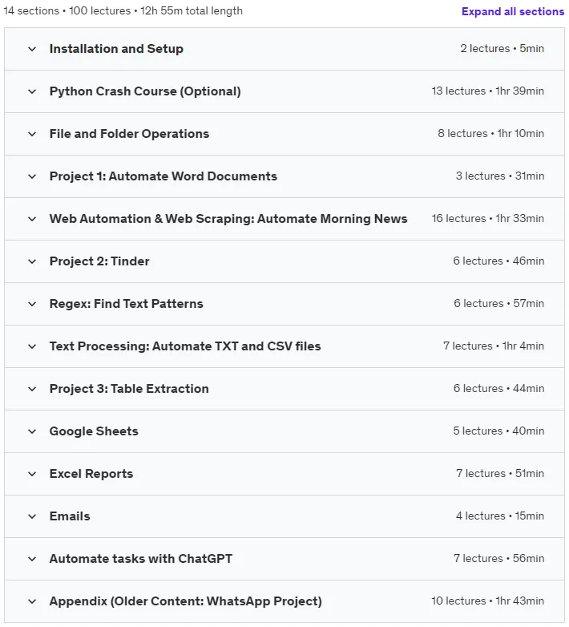Click the chevron next to Project 2: Tinder
The width and height of the screenshot is (569, 627).
tap(32, 261)
